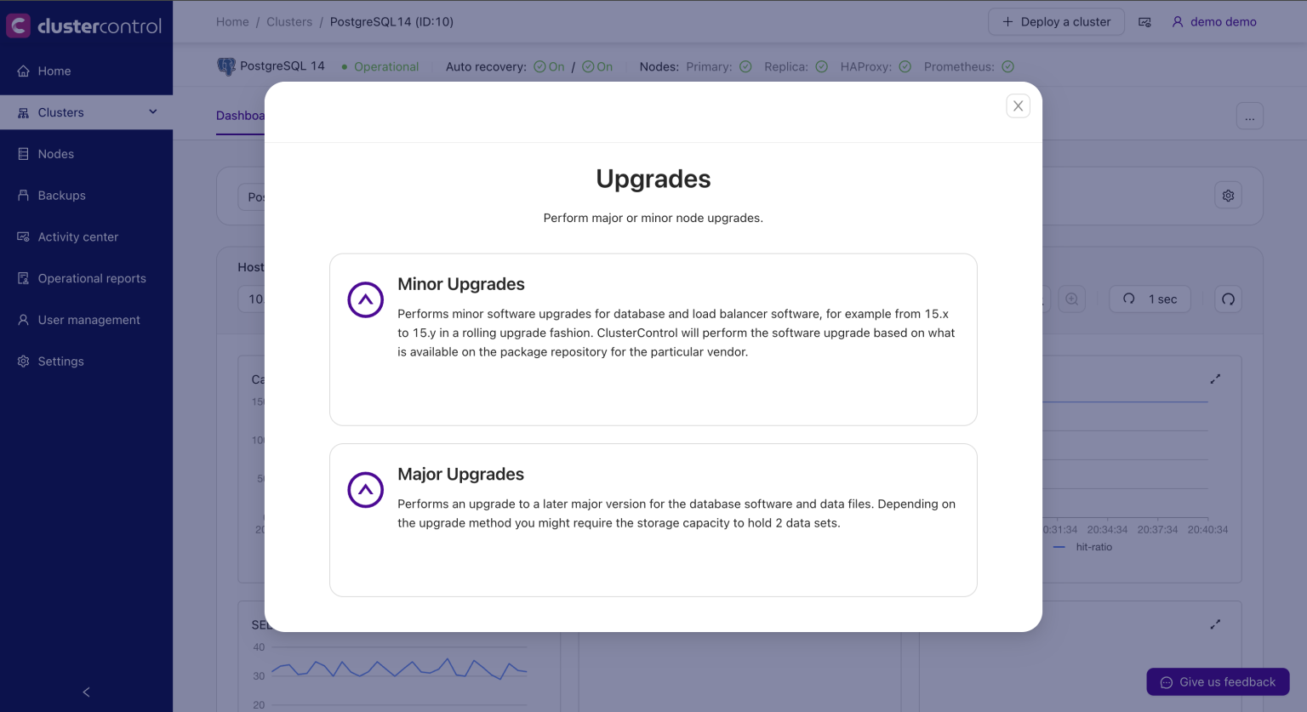The height and width of the screenshot is (712, 1307).
Task: Click the Give us feedback button
Action: click(x=1218, y=682)
